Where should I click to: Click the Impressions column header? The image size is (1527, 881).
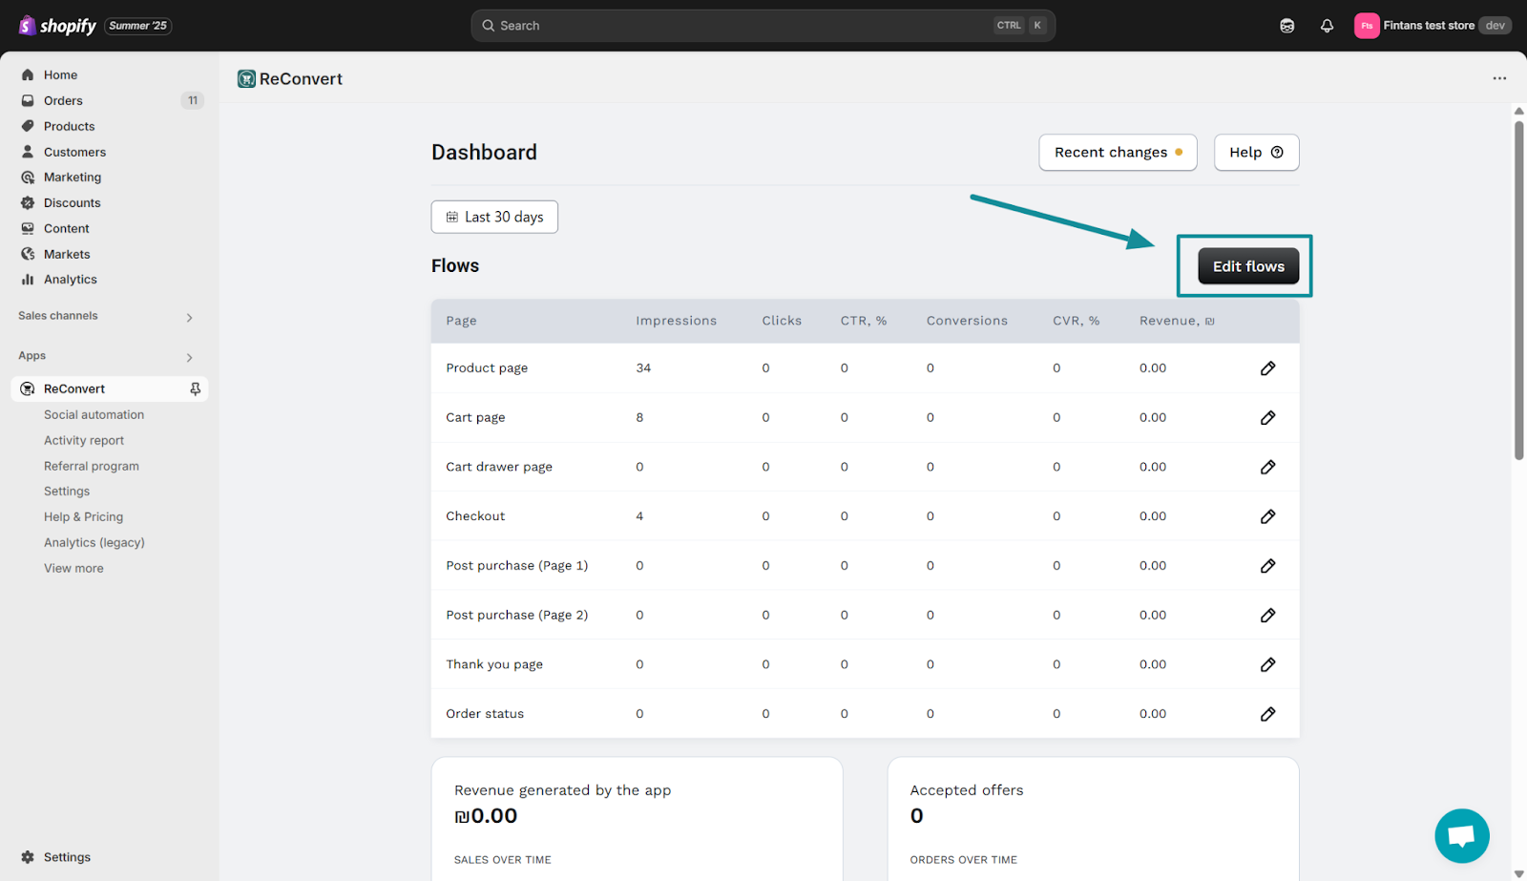coord(676,321)
